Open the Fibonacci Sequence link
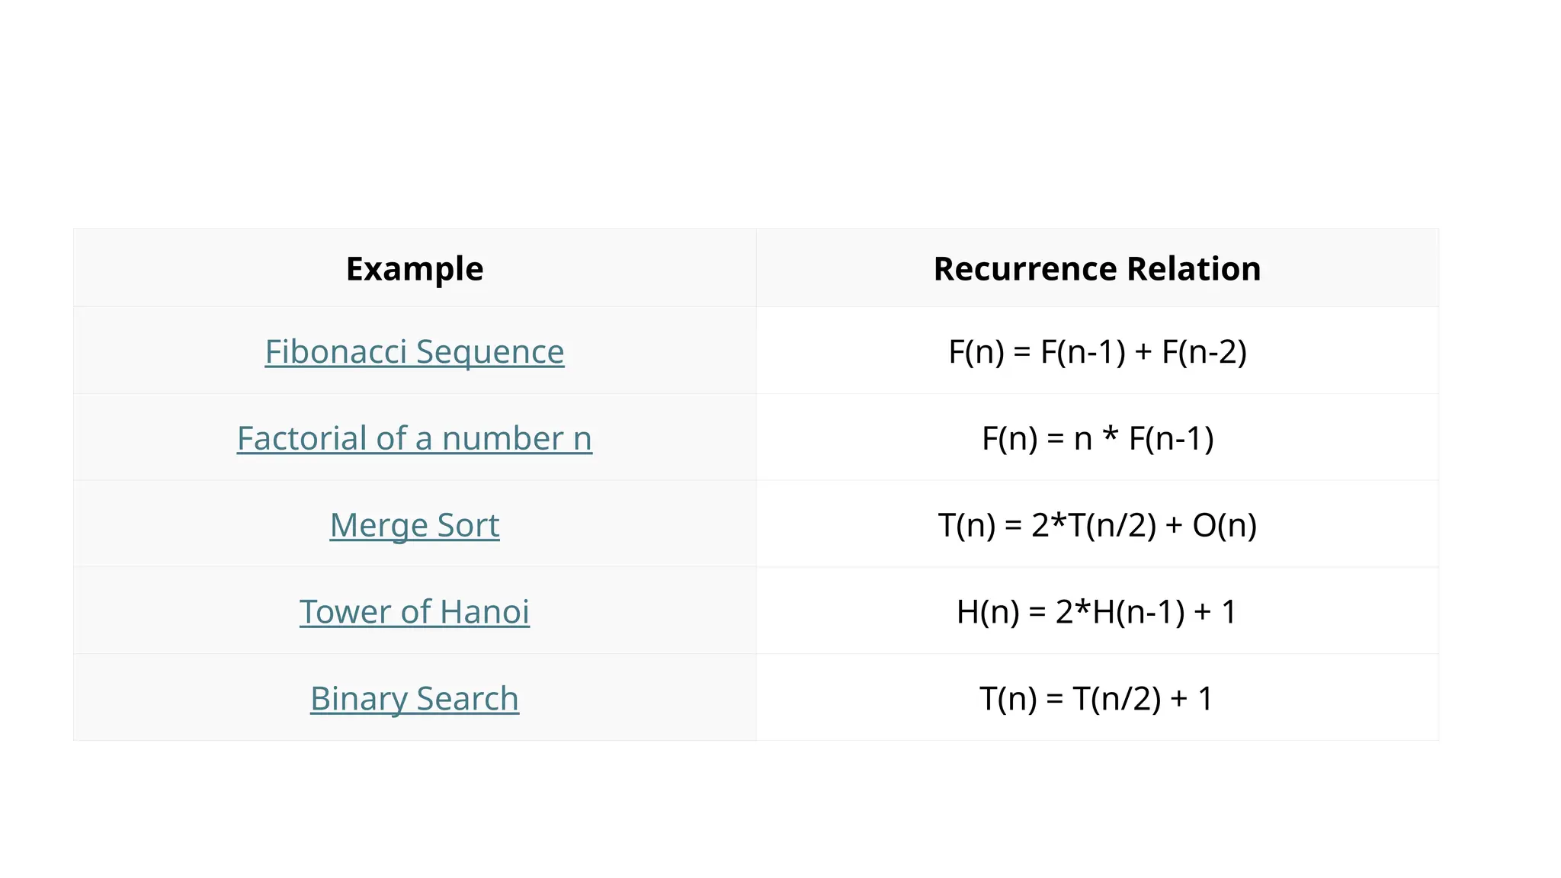The height and width of the screenshot is (878, 1561). (x=414, y=351)
